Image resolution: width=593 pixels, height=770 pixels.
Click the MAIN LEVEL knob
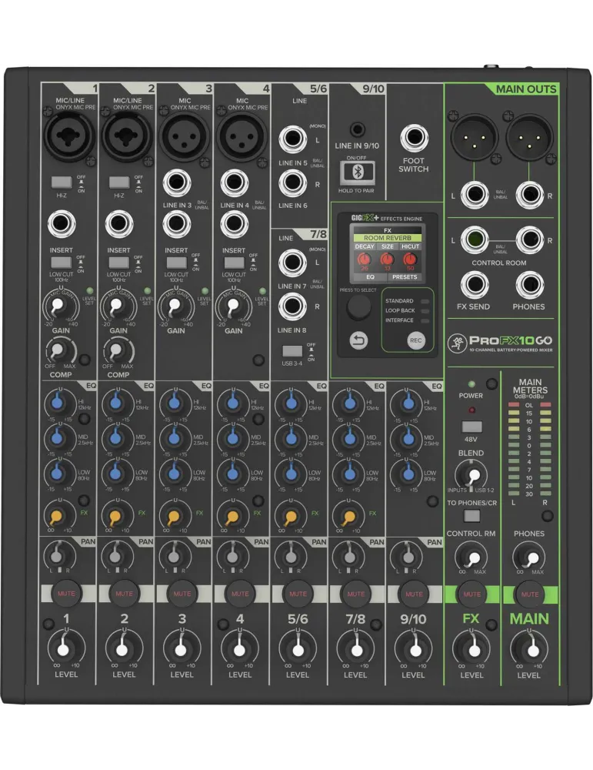click(x=529, y=649)
